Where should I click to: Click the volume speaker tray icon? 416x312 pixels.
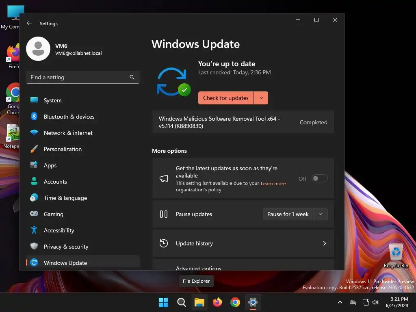pyautogui.click(x=375, y=302)
